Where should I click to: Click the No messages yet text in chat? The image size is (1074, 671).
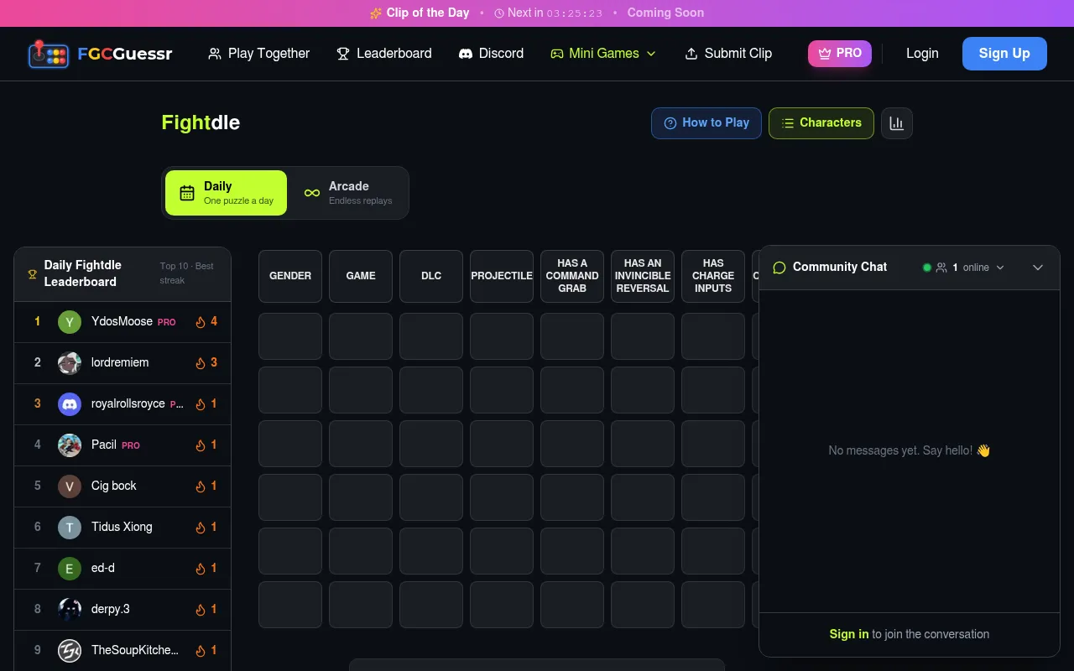(910, 451)
